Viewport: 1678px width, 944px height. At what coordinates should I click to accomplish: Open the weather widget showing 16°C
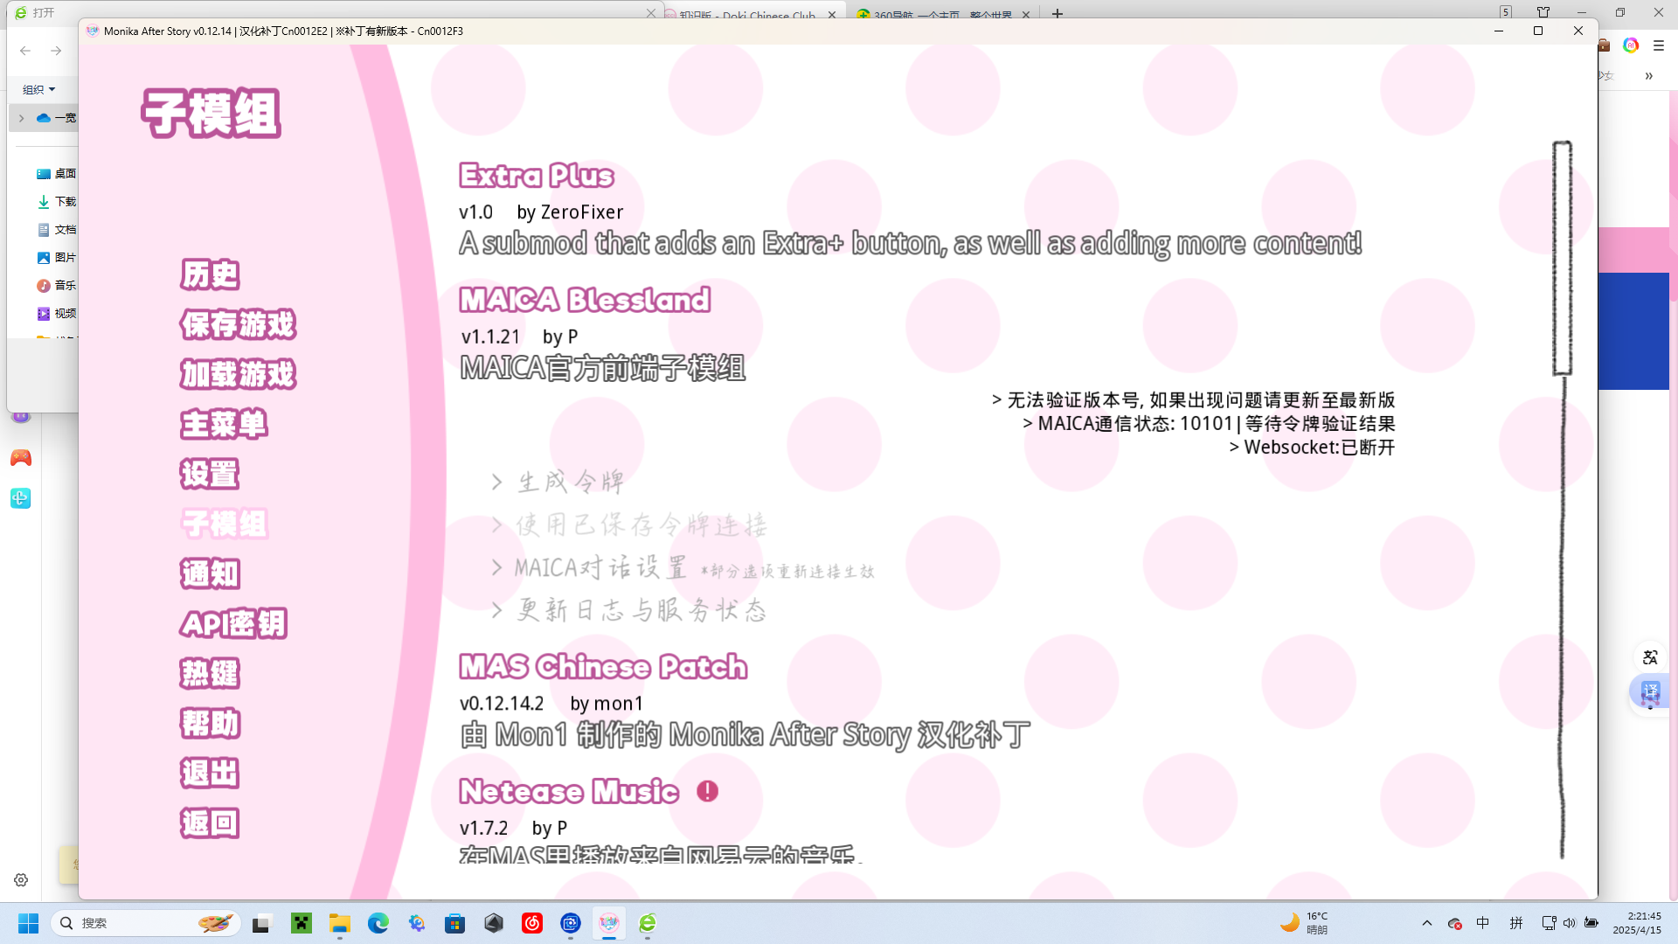tap(1304, 923)
